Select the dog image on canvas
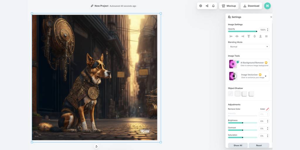Viewport: 300px width, 150px height. point(95,77)
